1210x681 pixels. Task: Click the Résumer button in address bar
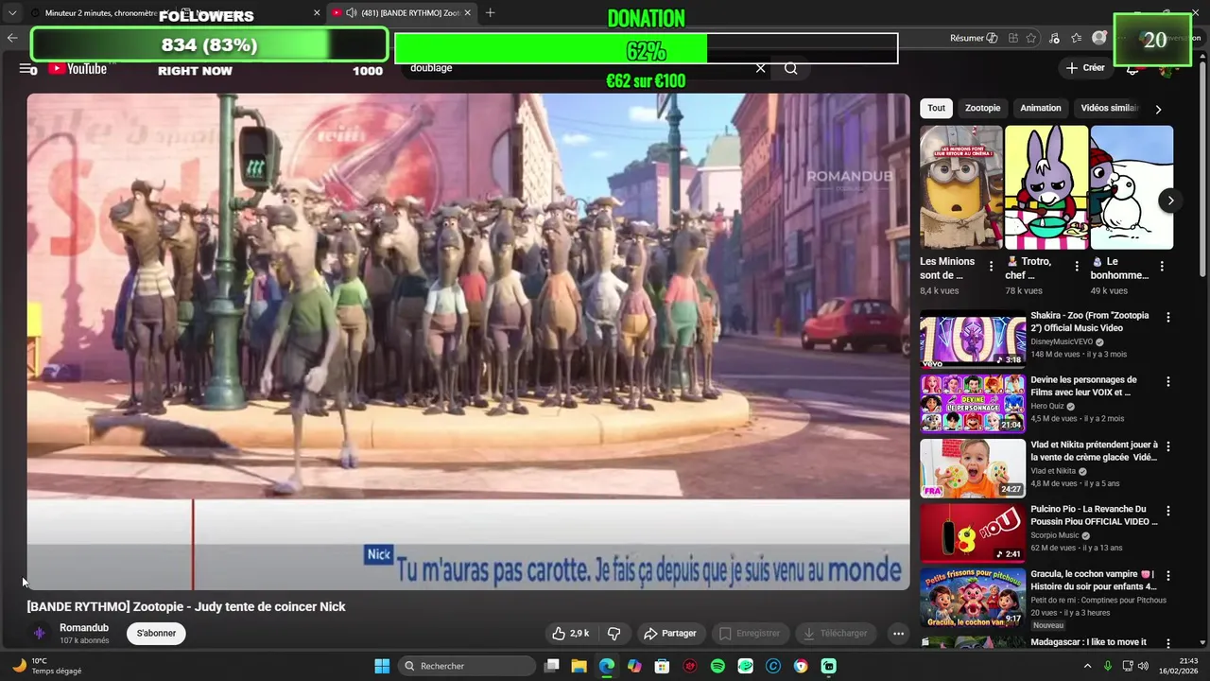[x=974, y=38]
